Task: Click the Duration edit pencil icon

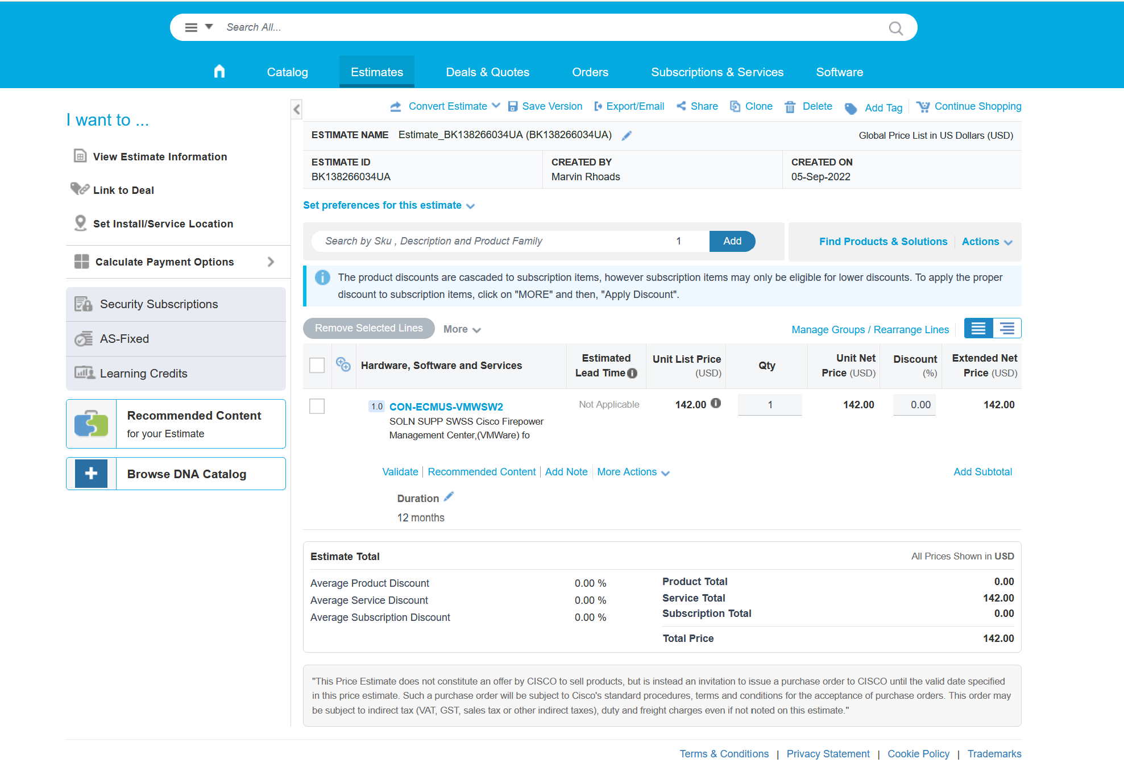Action: (x=449, y=497)
